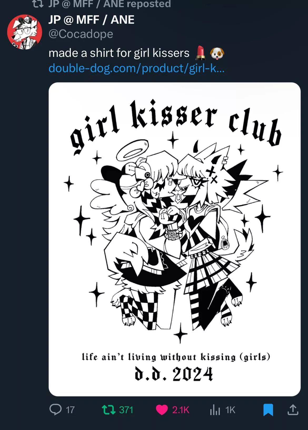This screenshot has height=430, width=308.
Task: Open the double-dog.com product link
Action: tap(137, 68)
